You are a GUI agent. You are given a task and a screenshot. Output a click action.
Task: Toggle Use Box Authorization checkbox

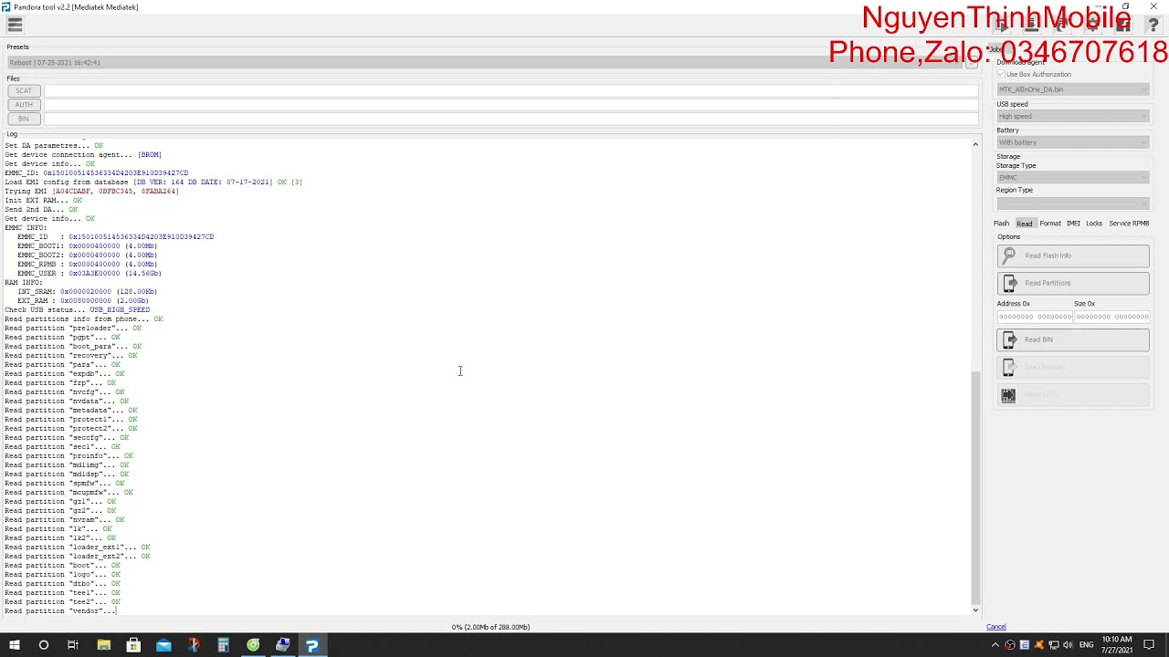click(1001, 74)
